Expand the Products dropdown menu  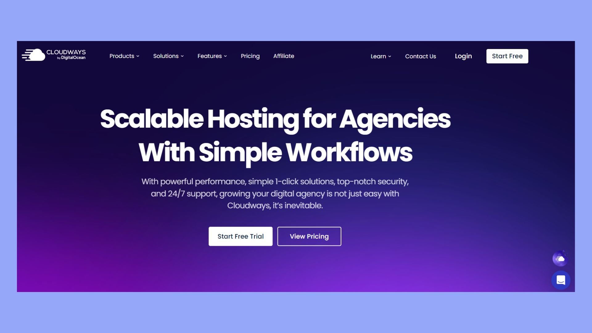click(124, 56)
